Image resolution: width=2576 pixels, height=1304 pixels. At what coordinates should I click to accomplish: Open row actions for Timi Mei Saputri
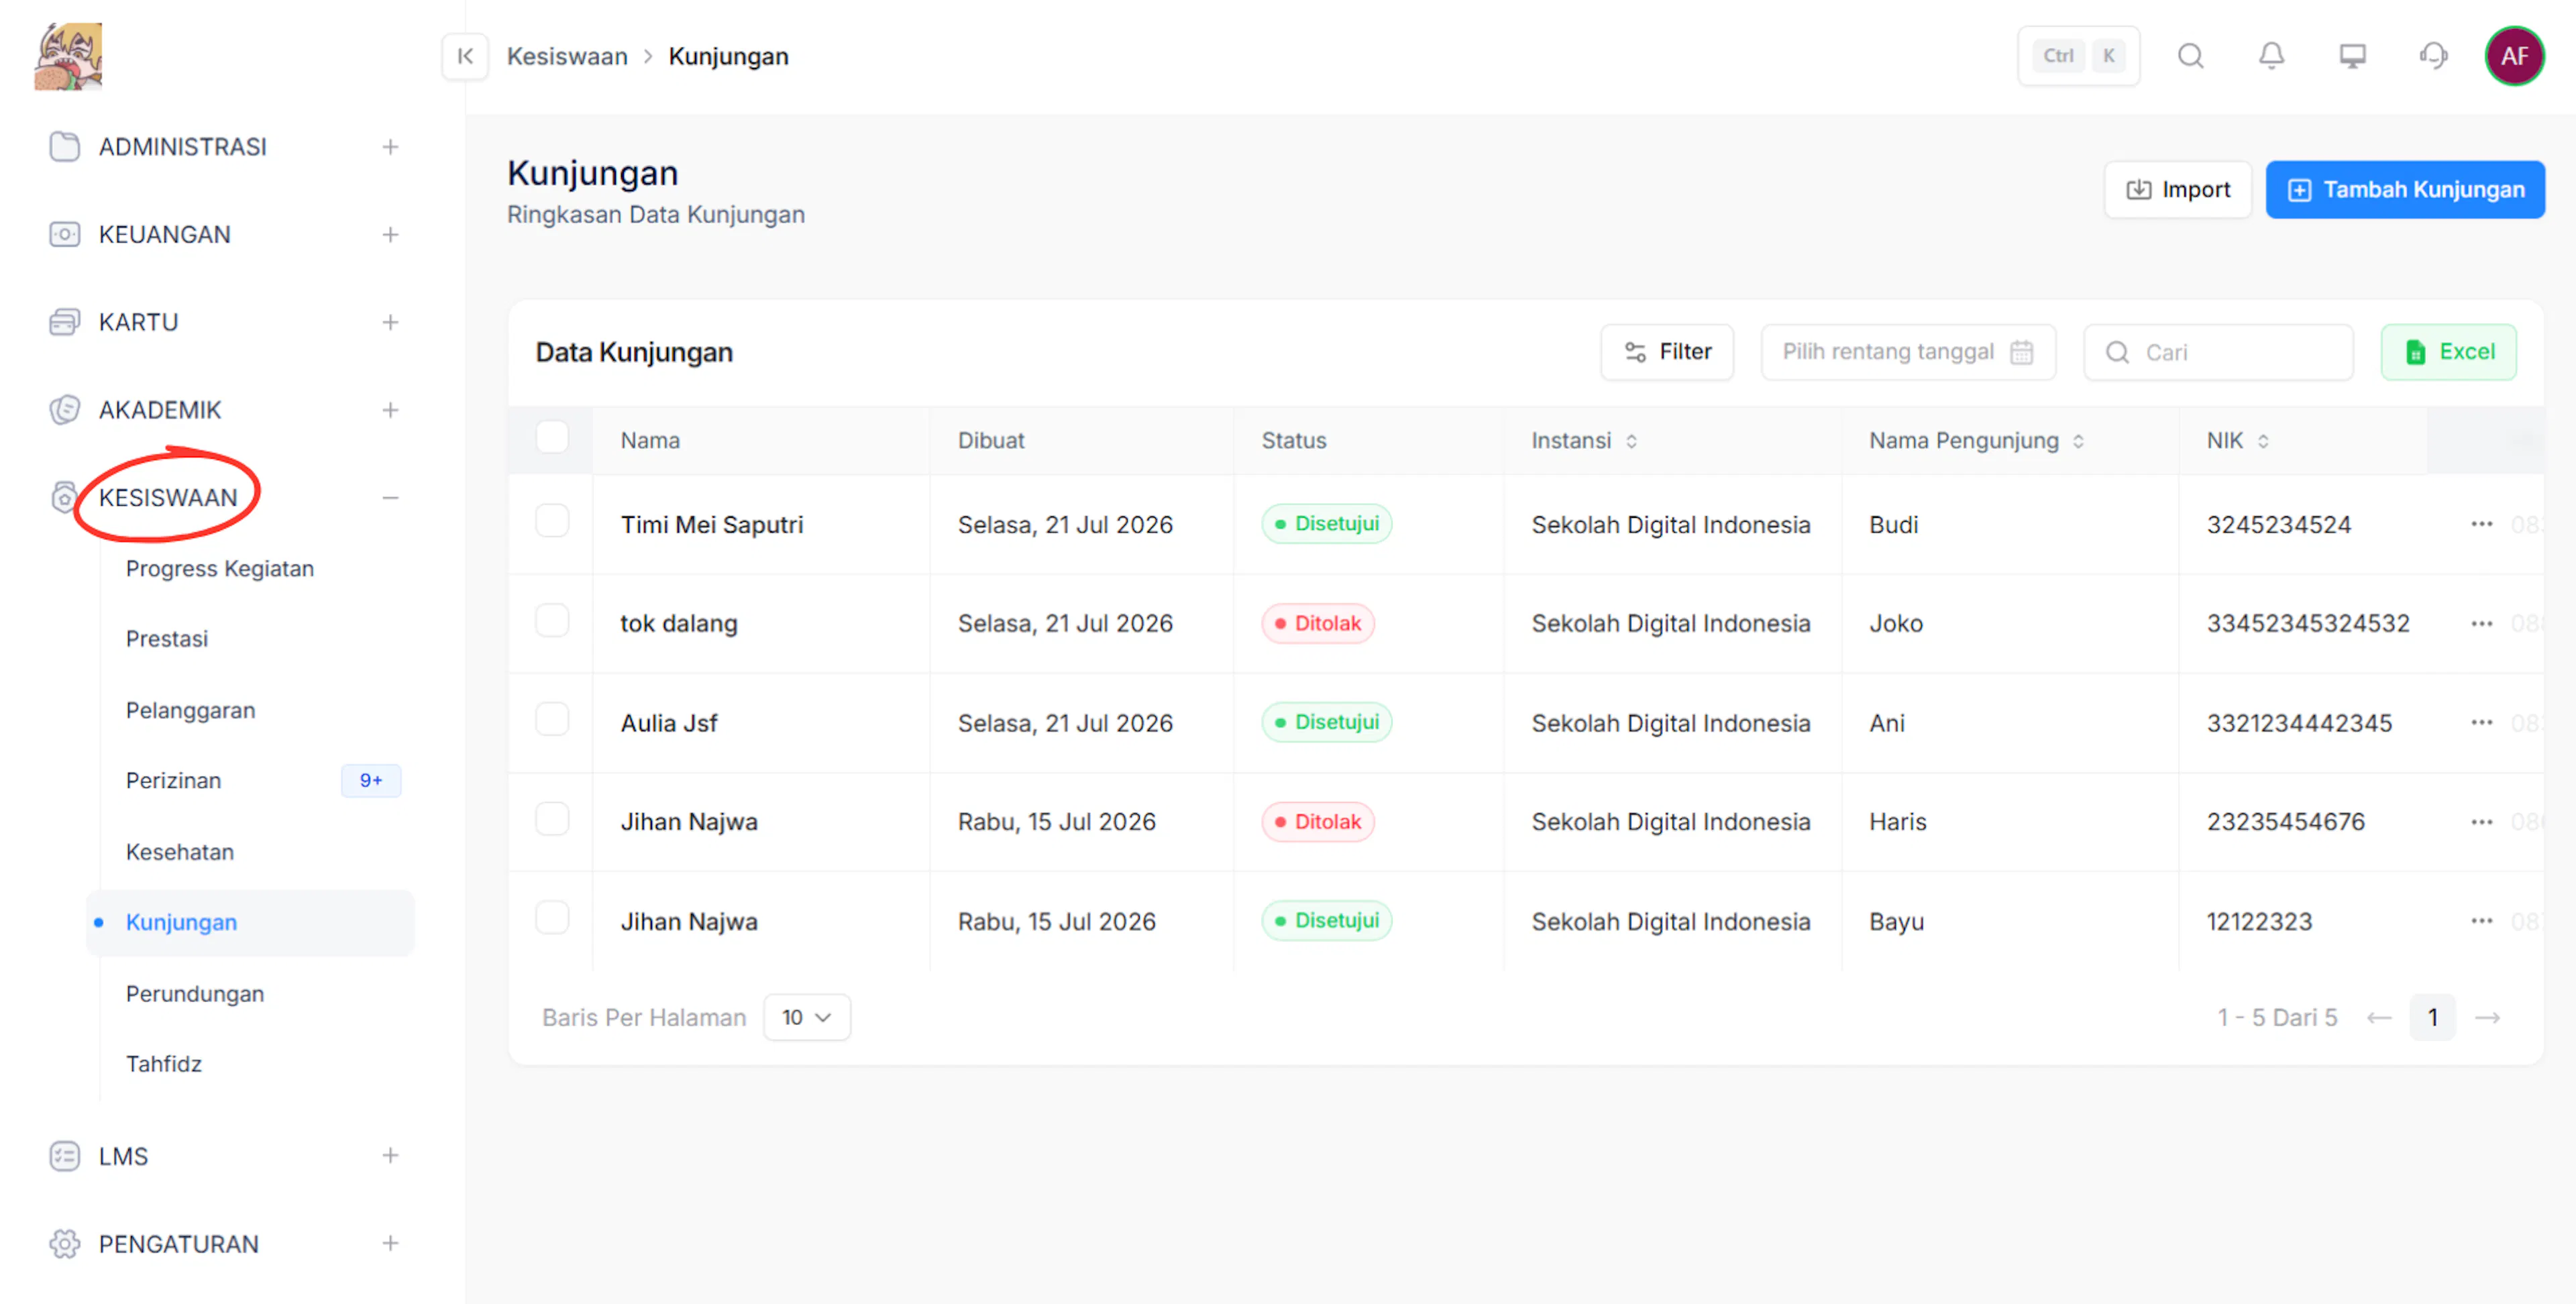(x=2481, y=524)
